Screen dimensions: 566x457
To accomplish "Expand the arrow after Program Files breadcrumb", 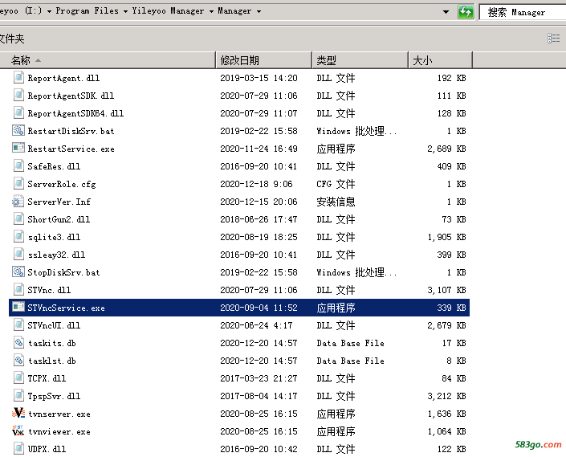I will point(125,11).
